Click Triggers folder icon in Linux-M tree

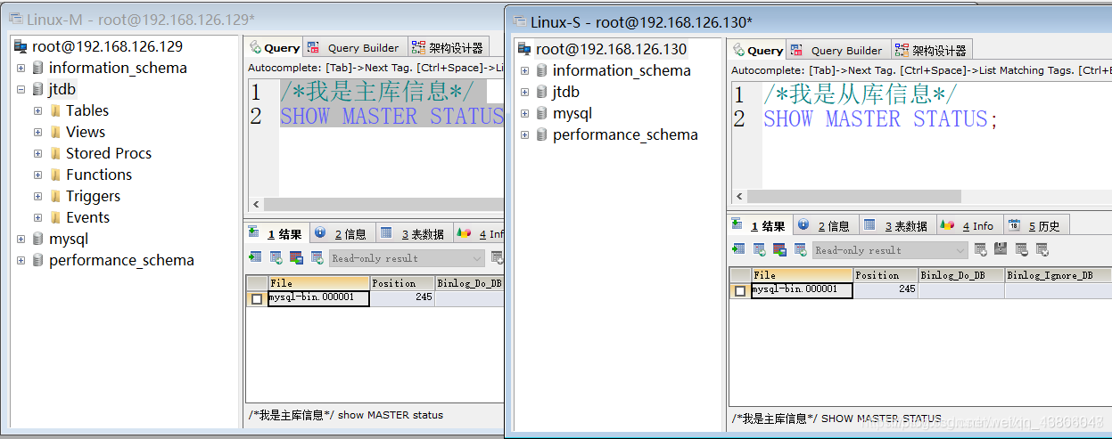(x=55, y=196)
